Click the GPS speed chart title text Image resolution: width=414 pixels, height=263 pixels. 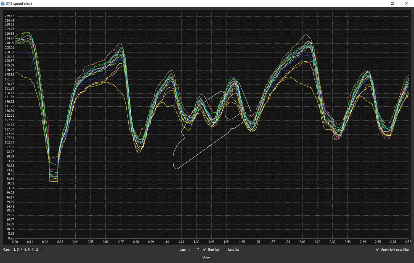tap(19, 4)
